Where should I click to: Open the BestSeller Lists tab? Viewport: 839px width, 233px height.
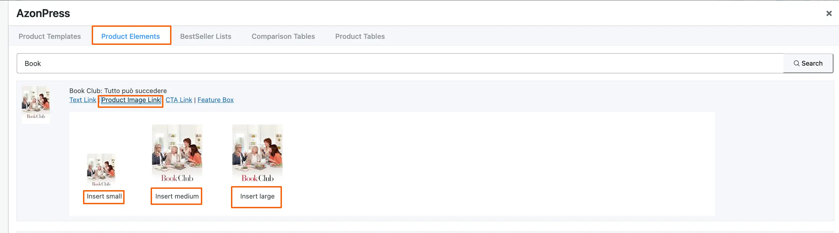(x=206, y=36)
